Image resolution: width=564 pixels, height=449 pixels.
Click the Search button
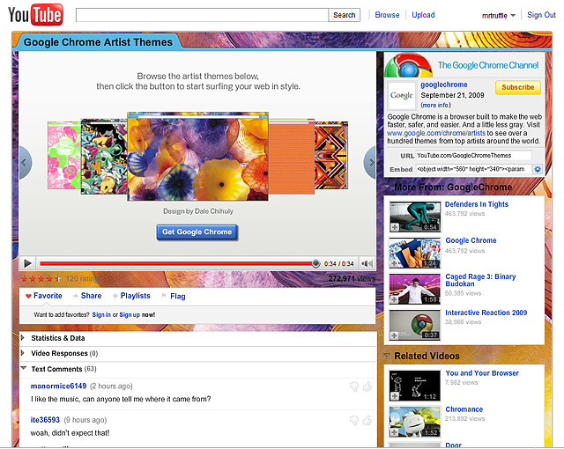(345, 15)
